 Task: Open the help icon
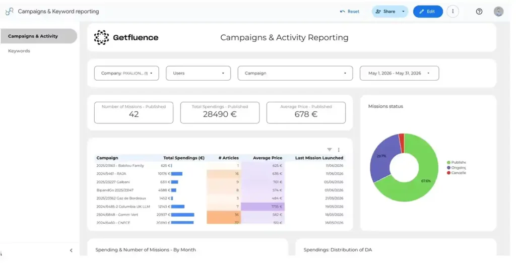coord(479,12)
